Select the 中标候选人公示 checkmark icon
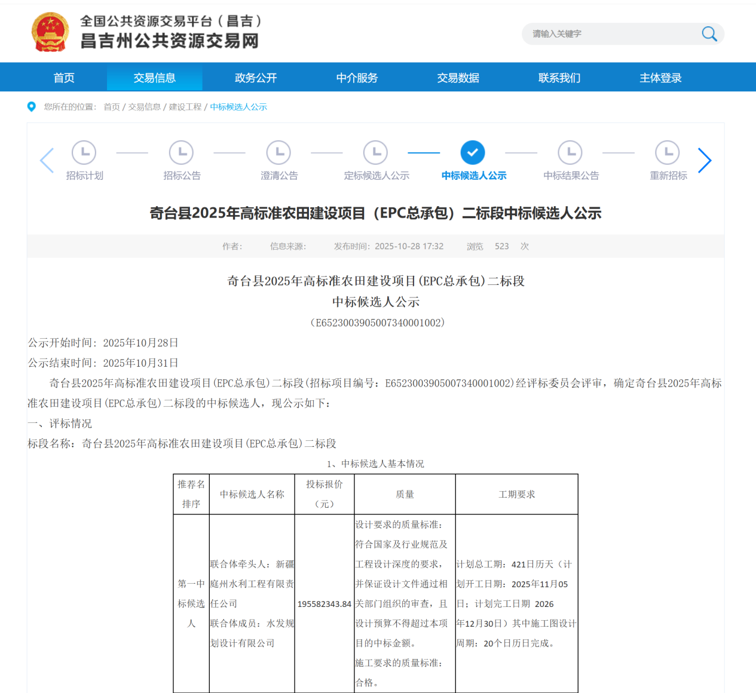This screenshot has height=693, width=756. (x=473, y=152)
